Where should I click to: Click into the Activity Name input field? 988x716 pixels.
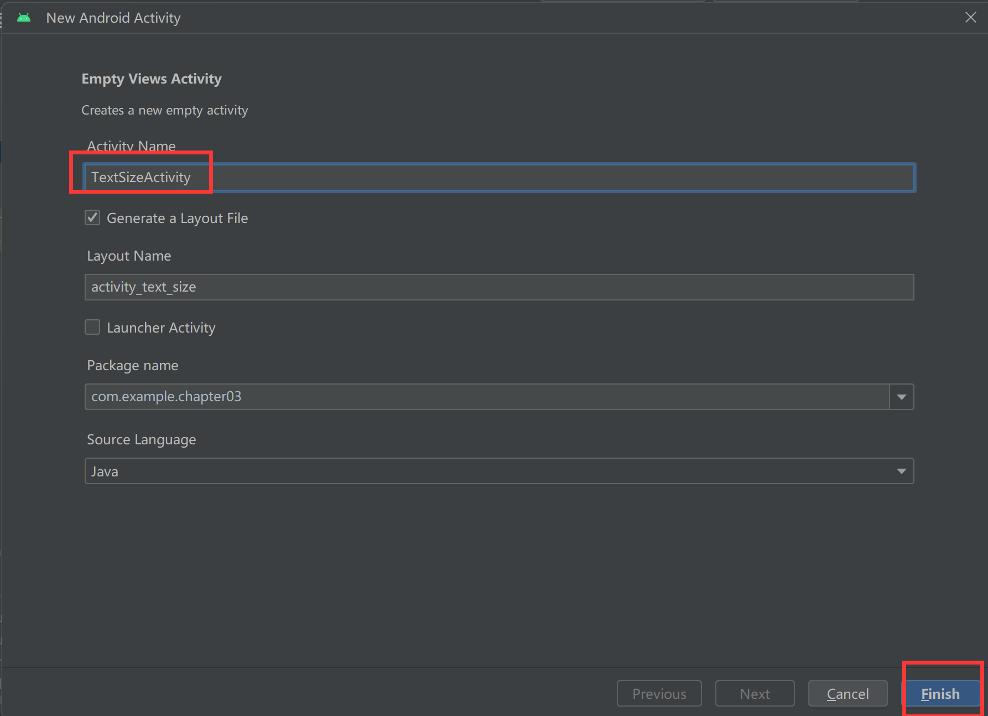[x=499, y=178]
